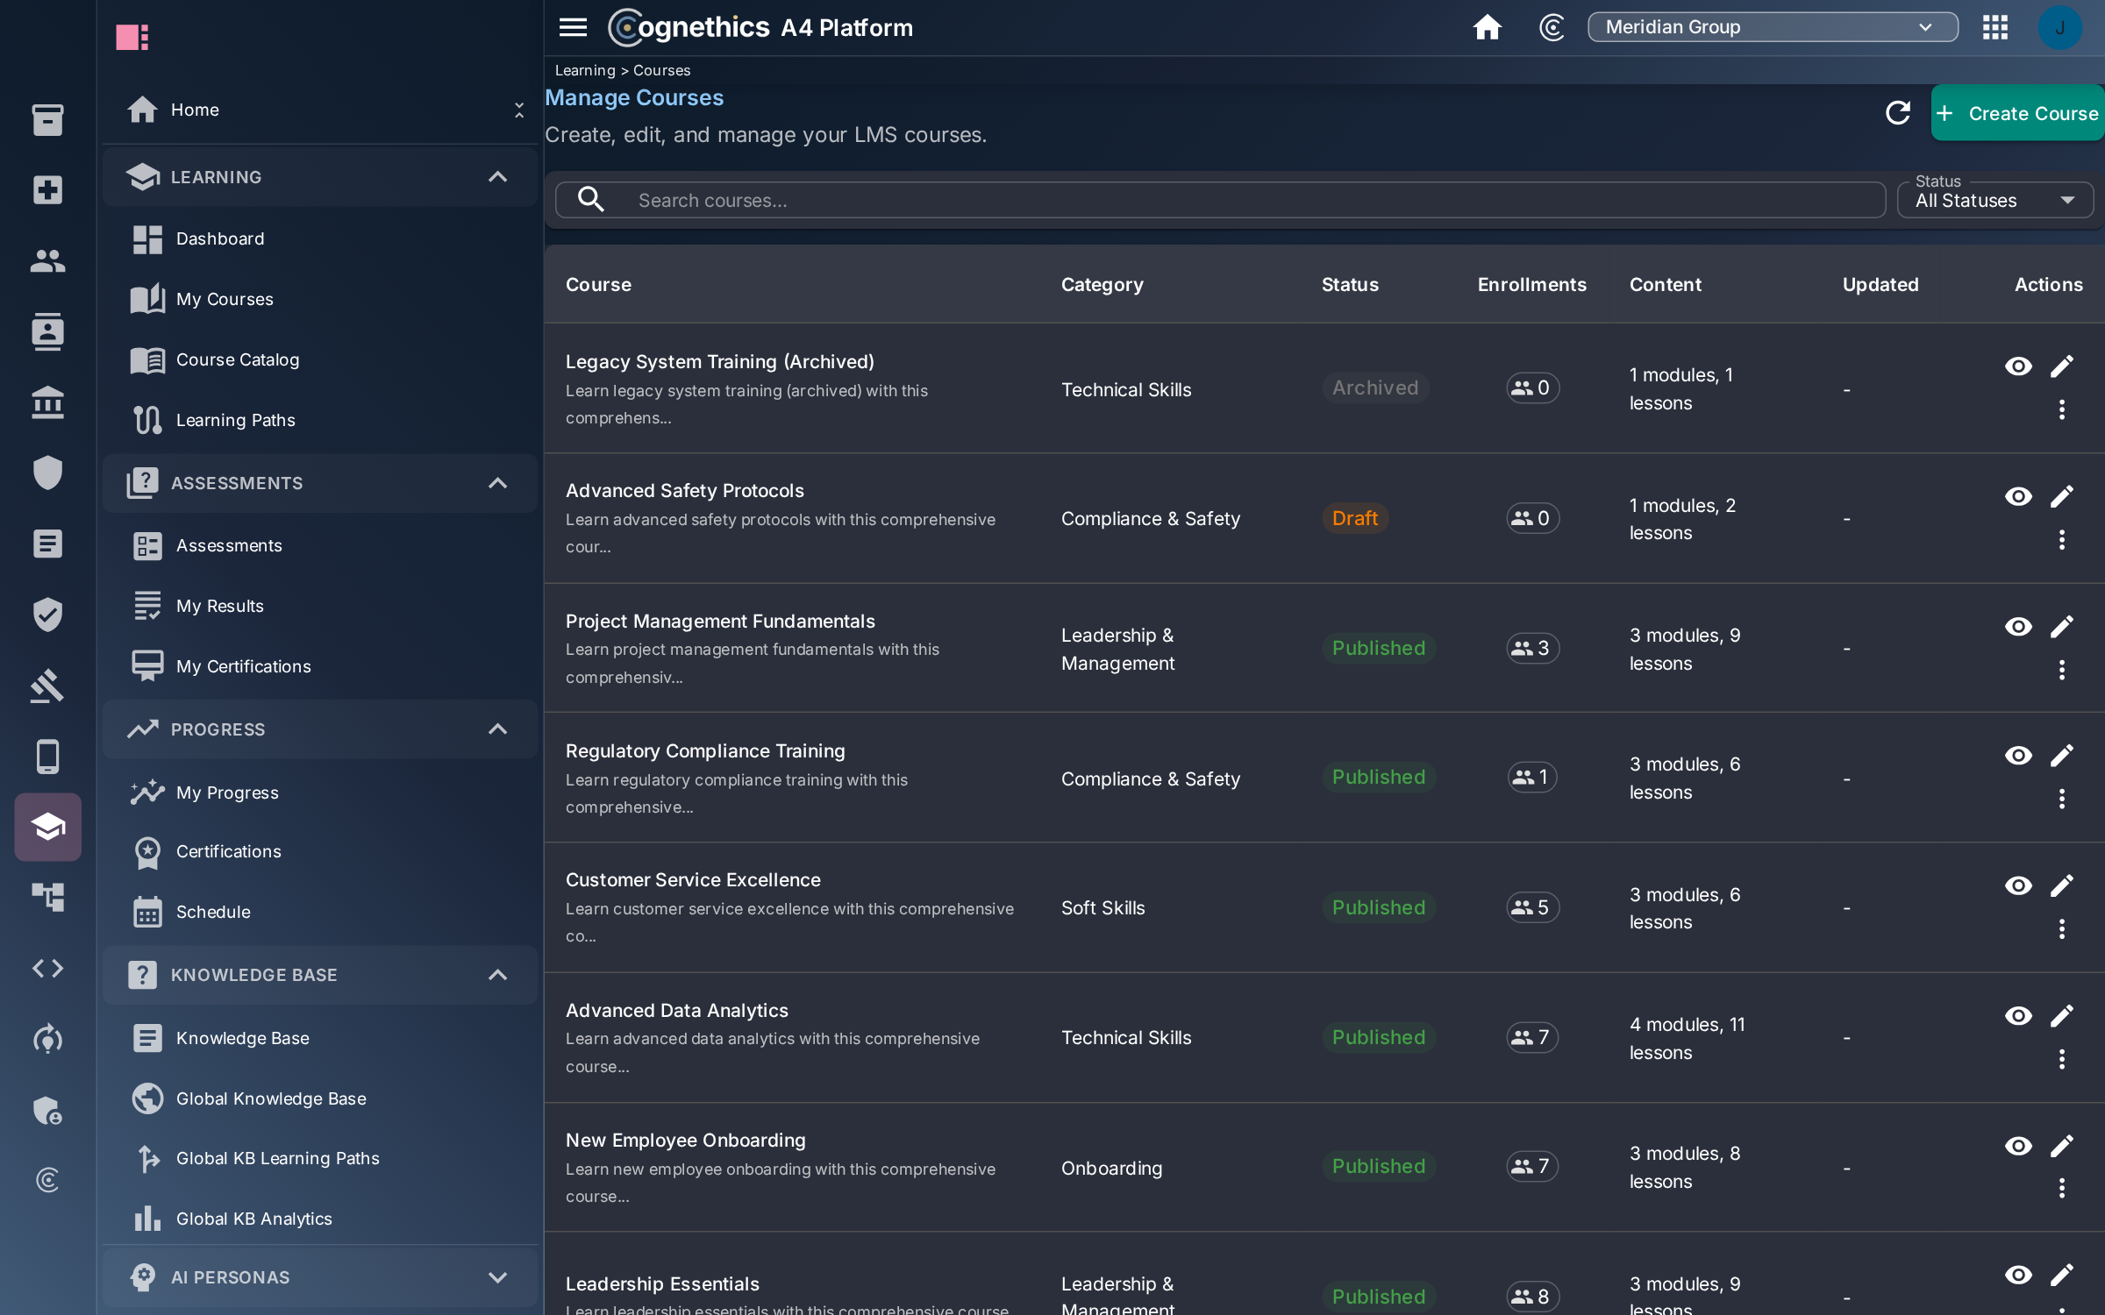
Task: Edit New Employee Onboarding course
Action: (2062, 1146)
